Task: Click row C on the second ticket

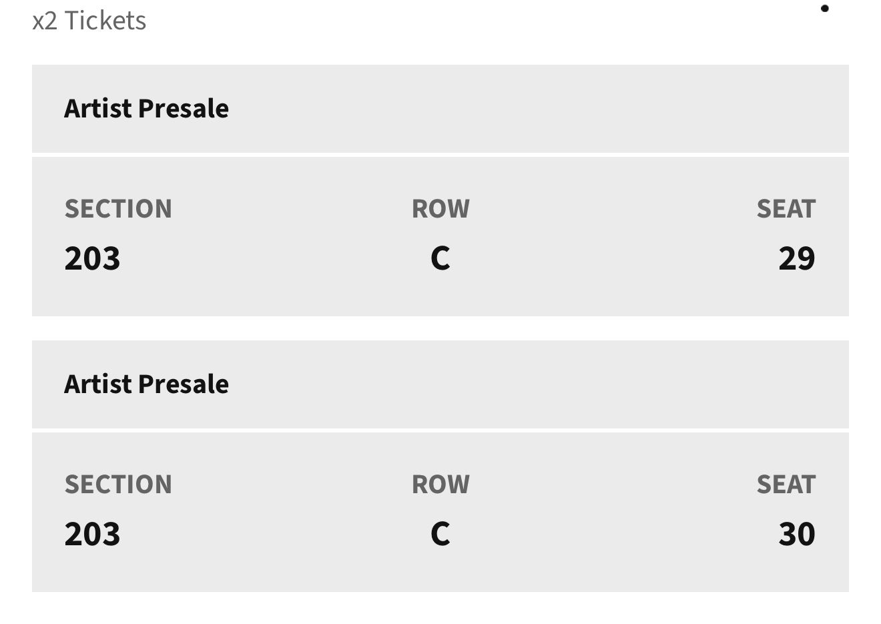Action: point(441,534)
